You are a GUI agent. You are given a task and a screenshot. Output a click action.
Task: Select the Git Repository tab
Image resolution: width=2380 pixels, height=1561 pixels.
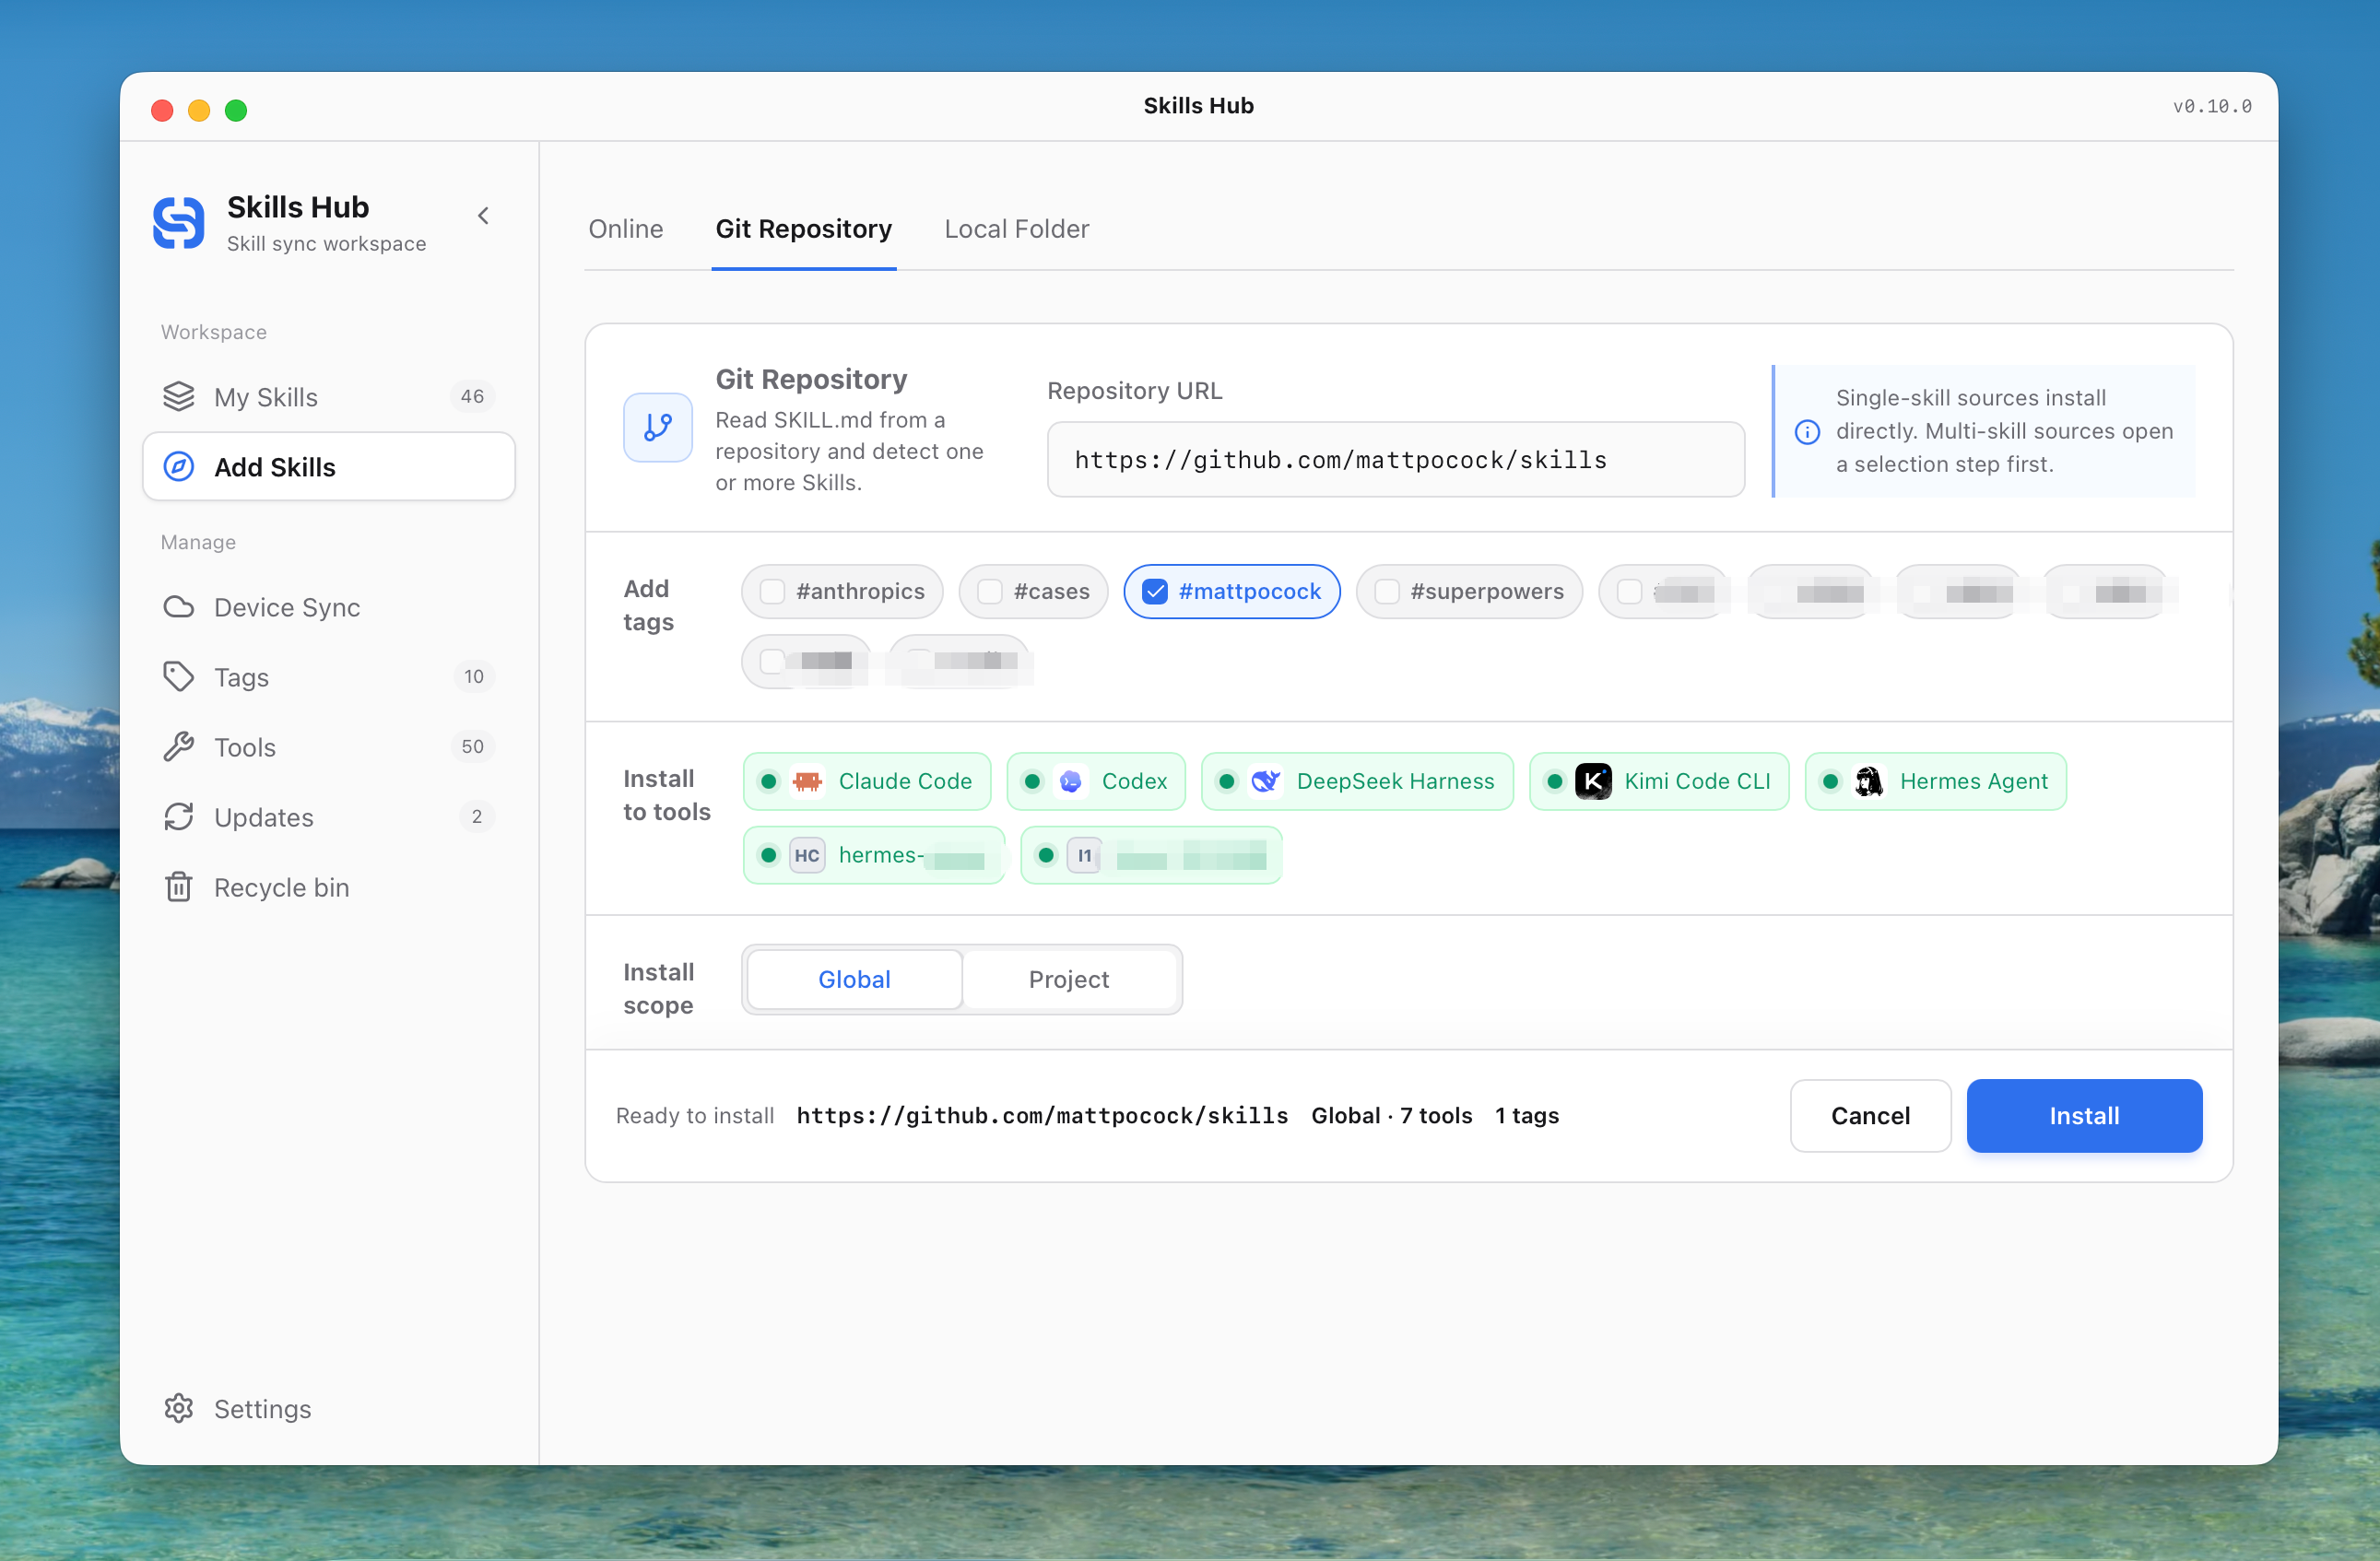click(x=804, y=229)
